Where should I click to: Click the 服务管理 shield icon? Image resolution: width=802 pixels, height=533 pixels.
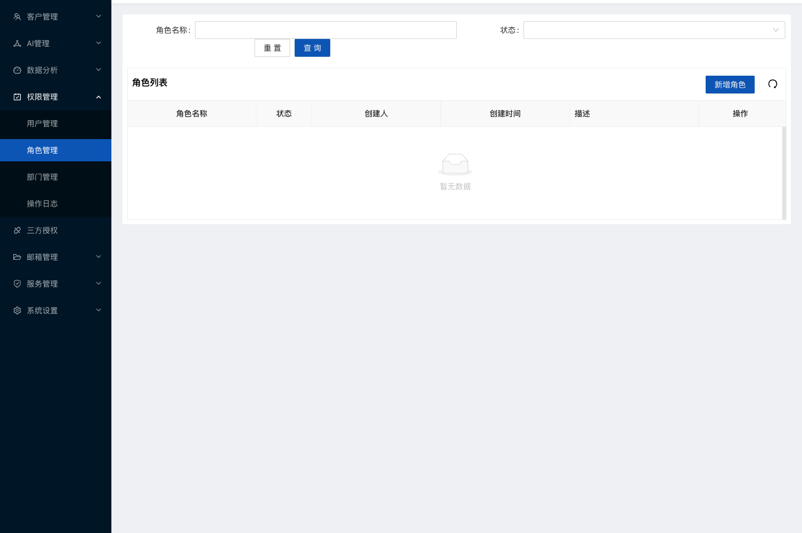point(17,284)
